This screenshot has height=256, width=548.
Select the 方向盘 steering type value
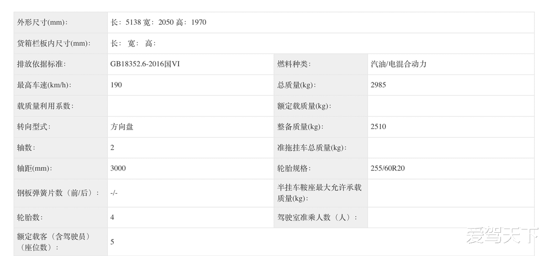pos(121,127)
